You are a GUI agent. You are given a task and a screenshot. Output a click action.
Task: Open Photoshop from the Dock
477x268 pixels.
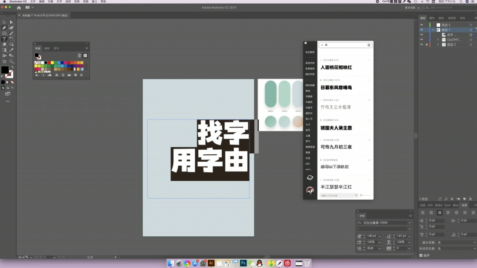(x=243, y=263)
